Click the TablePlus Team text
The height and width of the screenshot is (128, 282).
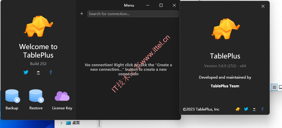coord(225,86)
